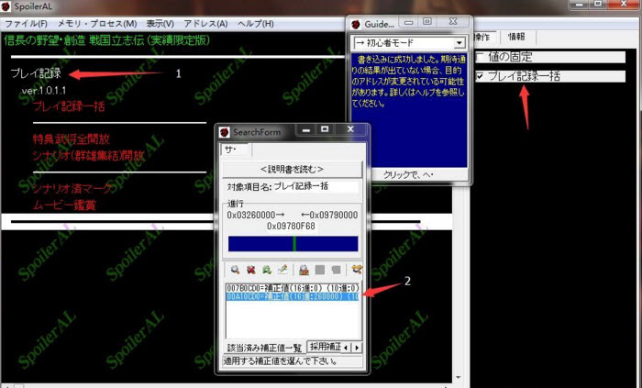Click the left tab-scroll arrow in SearchForm
Screen dimensions: 642x388
[346, 348]
